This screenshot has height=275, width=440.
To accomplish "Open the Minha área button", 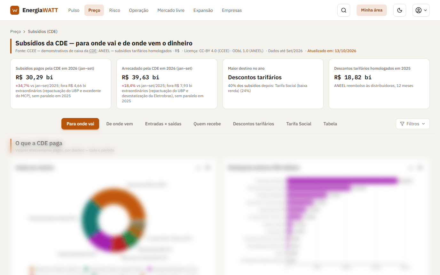I will (372, 10).
